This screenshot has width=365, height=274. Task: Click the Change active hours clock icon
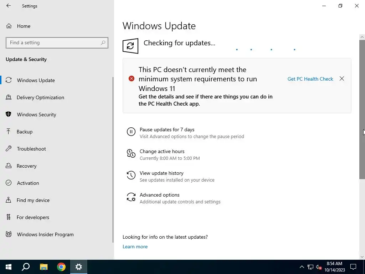click(x=131, y=153)
